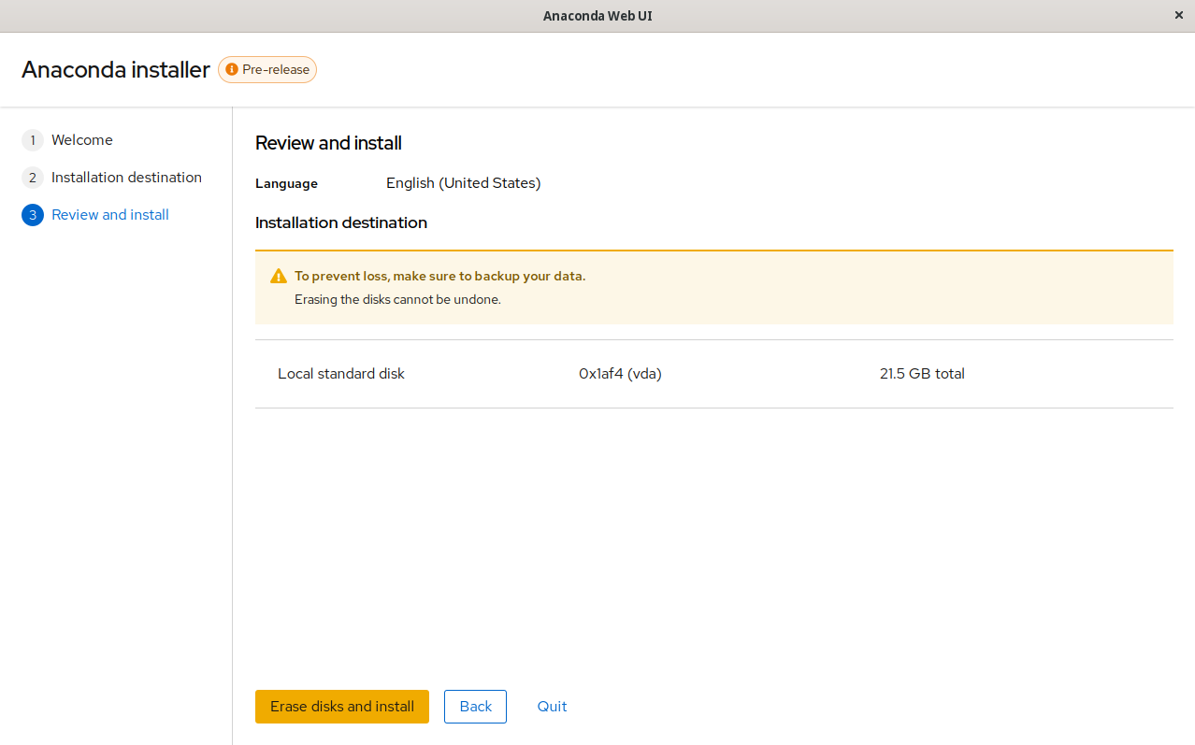The height and width of the screenshot is (745, 1195).
Task: Click the Language label
Action: (286, 184)
